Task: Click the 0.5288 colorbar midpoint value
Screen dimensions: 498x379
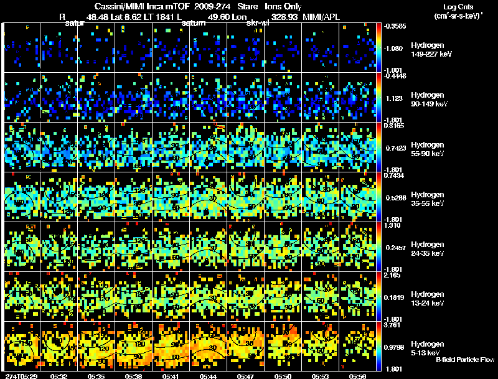Action: (396, 198)
